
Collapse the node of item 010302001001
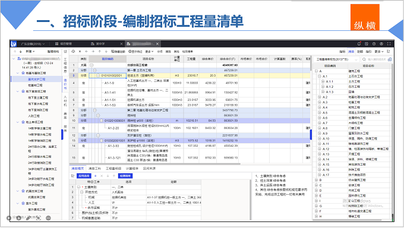pos(101,141)
